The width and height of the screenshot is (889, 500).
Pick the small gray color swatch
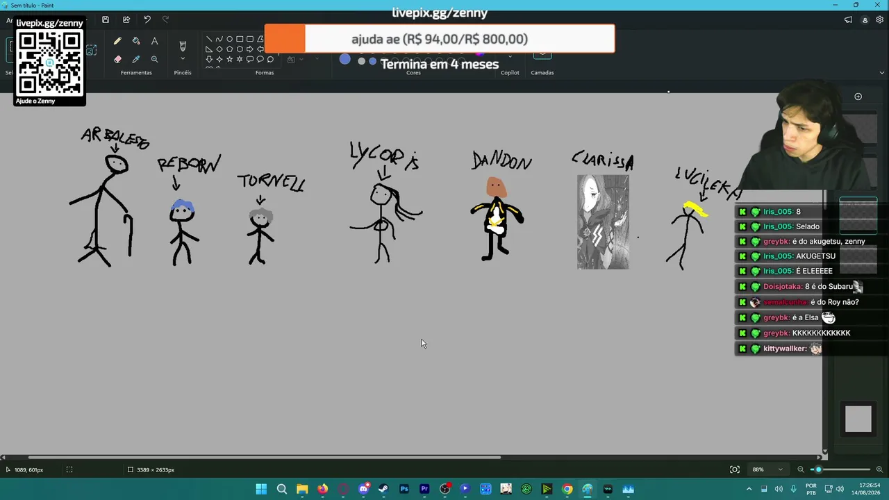361,61
